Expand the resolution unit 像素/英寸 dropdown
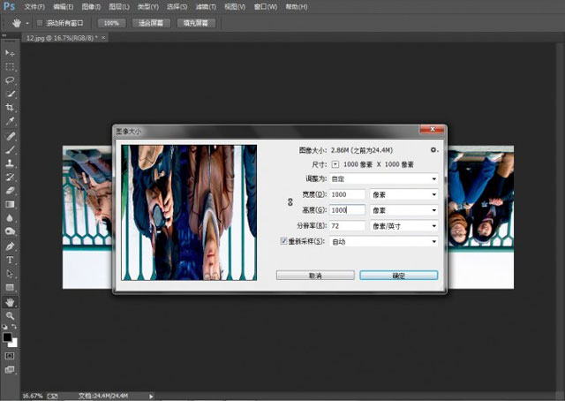 pyautogui.click(x=404, y=226)
